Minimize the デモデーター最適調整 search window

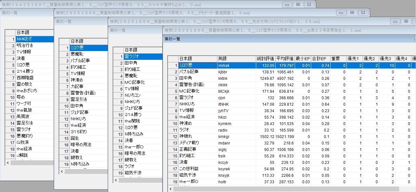click(x=341, y=13)
